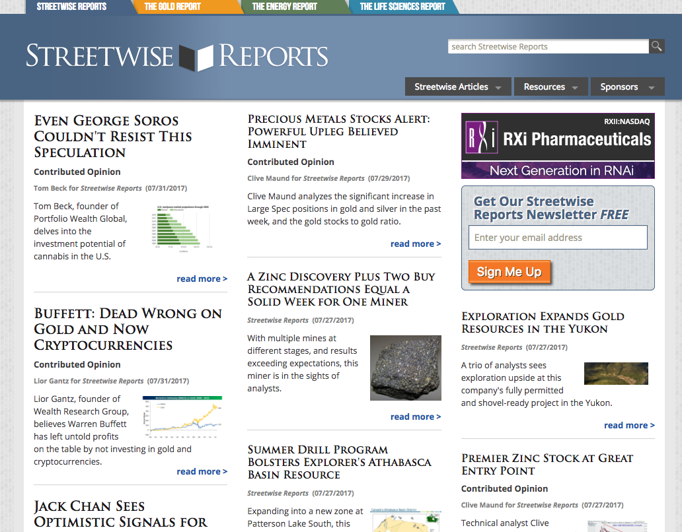
Task: Read more on Precious Metals Stocks Alert
Action: tap(416, 244)
